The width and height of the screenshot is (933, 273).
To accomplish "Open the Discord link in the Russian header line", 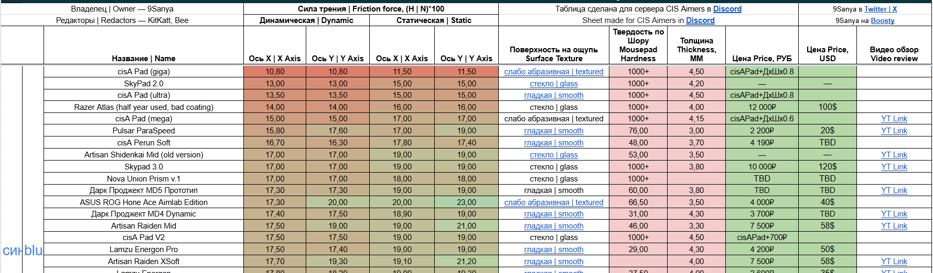I will 727,9.
